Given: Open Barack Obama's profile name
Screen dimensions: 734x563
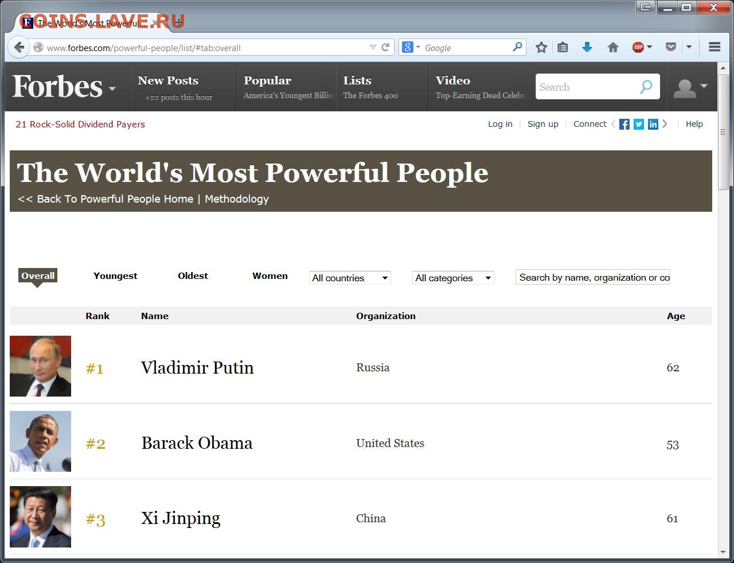Looking at the screenshot, I should pos(197,442).
